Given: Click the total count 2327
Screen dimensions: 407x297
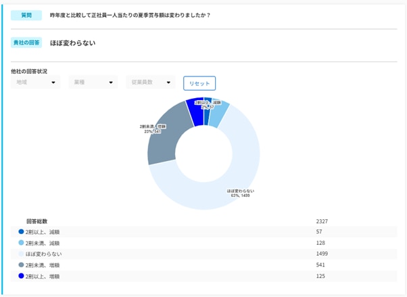Looking at the screenshot, I should pyautogui.click(x=322, y=221).
